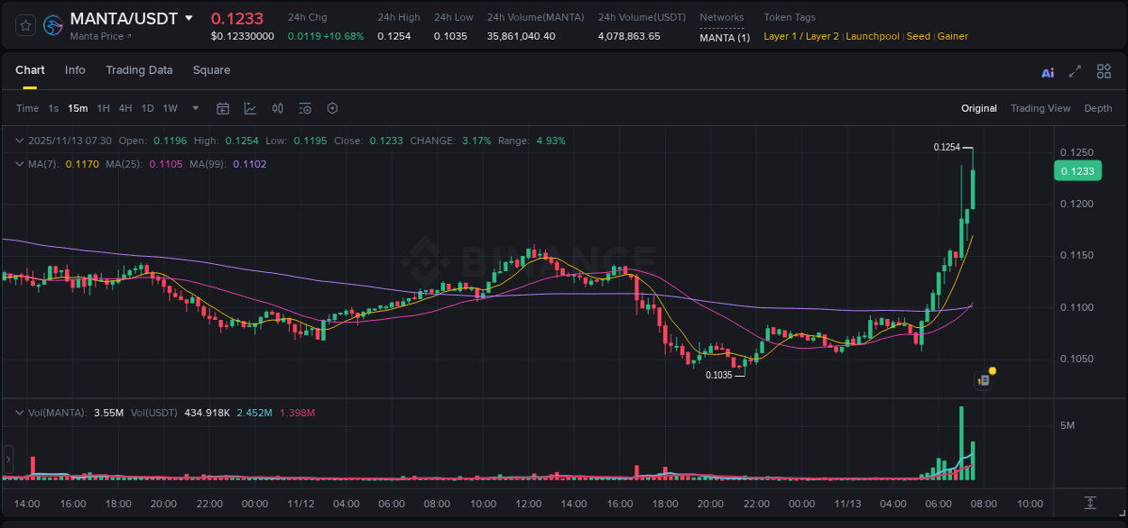The height and width of the screenshot is (528, 1128).
Task: Select the 1H timeframe
Action: point(103,107)
